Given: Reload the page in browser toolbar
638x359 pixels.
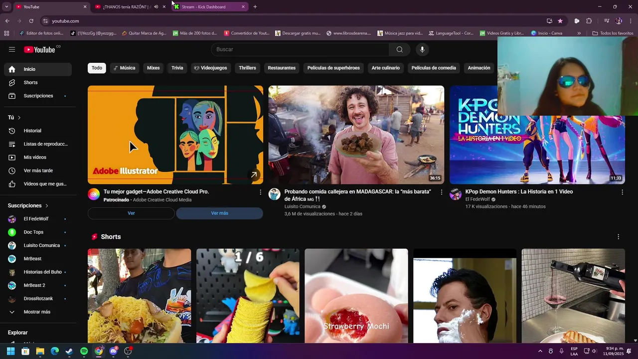Looking at the screenshot, I should tap(31, 21).
